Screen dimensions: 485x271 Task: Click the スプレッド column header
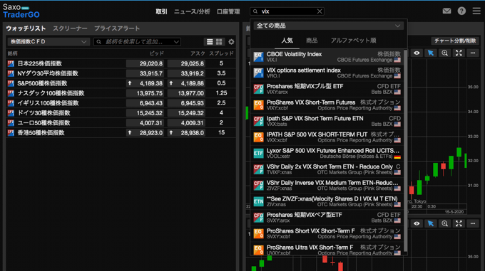(x=221, y=53)
